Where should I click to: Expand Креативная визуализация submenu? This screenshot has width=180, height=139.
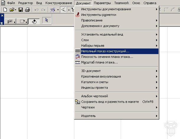[x=117, y=77]
